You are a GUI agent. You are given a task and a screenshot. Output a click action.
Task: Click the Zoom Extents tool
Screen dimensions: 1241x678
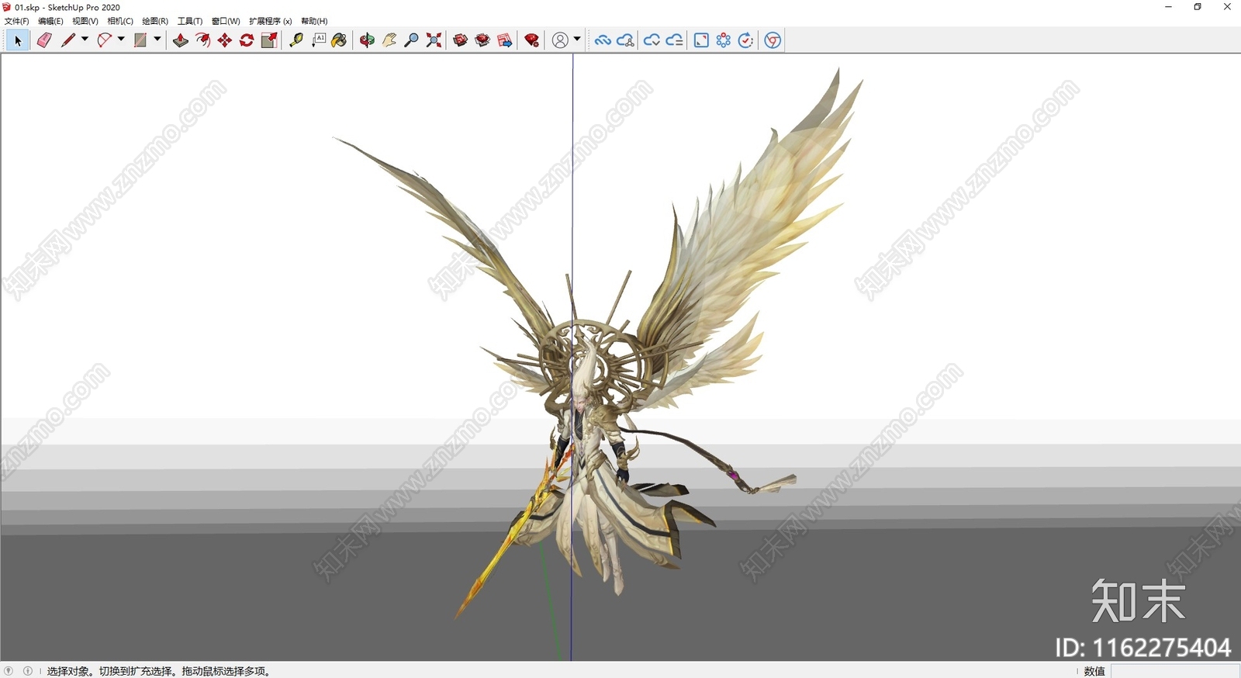[434, 40]
